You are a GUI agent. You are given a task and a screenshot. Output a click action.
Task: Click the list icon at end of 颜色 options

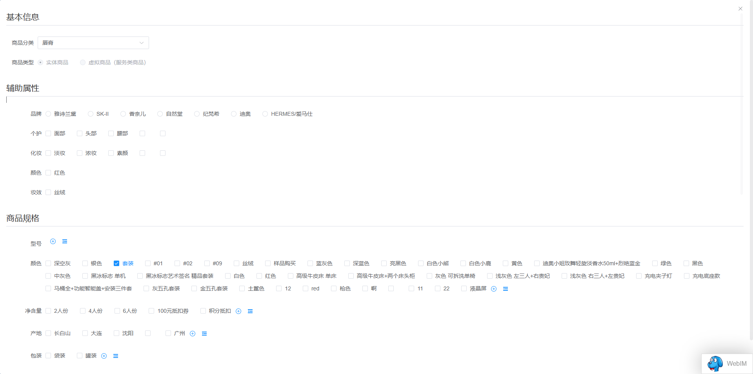(506, 289)
